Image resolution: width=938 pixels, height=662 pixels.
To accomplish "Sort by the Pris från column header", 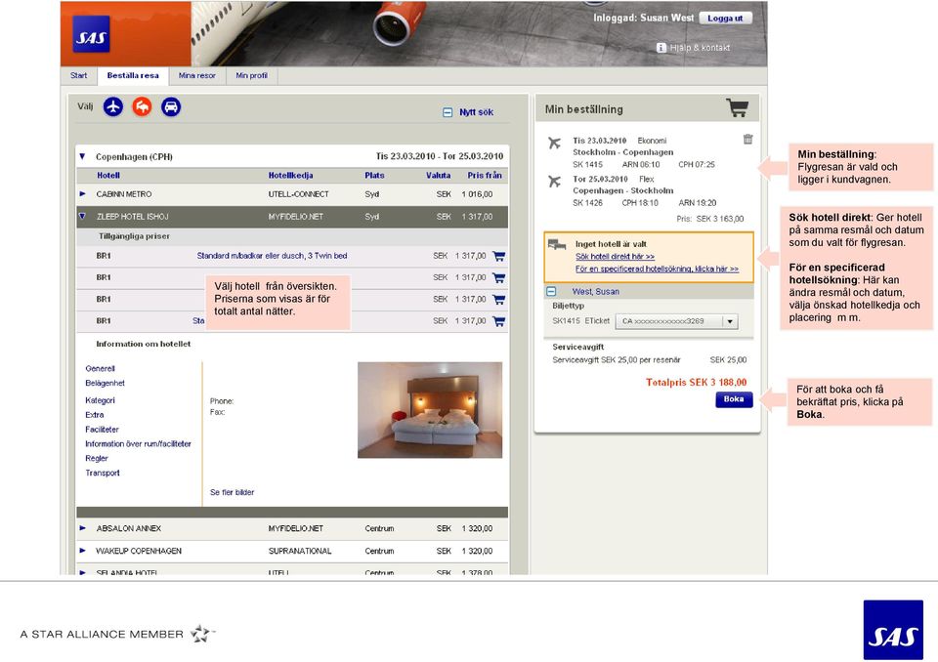I will 485,175.
